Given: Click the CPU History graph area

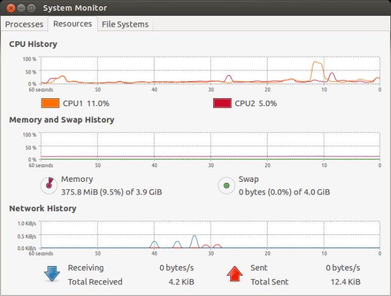Looking at the screenshot, I should pyautogui.click(x=210, y=71).
